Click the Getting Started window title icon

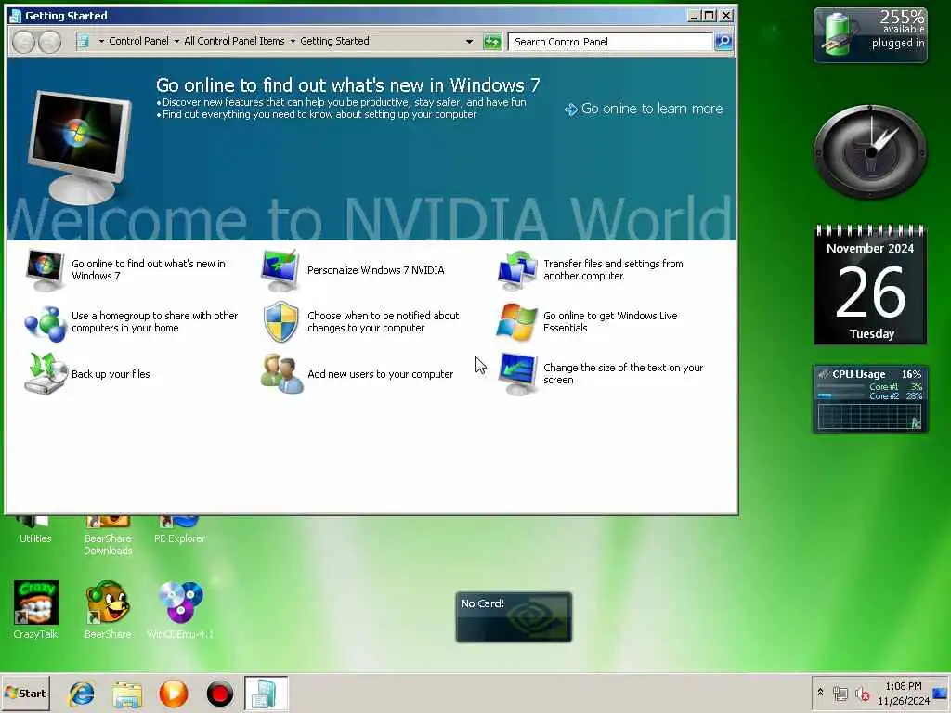click(16, 16)
